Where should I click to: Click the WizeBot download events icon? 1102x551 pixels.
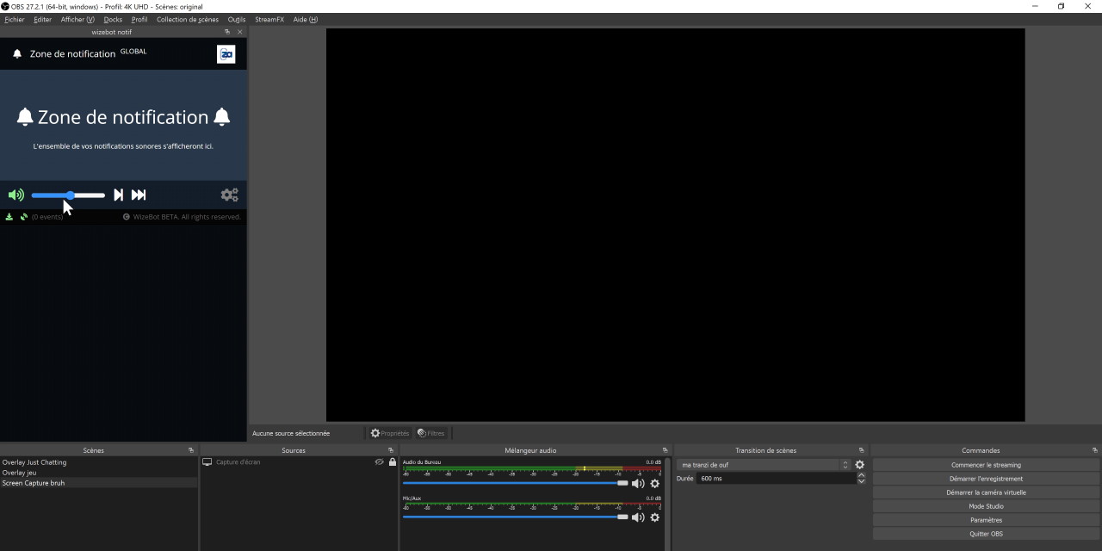pos(9,217)
